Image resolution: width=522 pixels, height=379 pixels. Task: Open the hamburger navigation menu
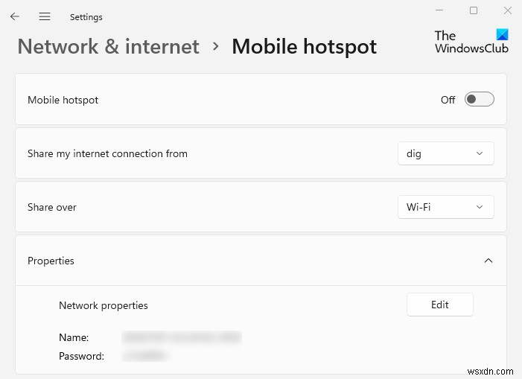click(45, 16)
